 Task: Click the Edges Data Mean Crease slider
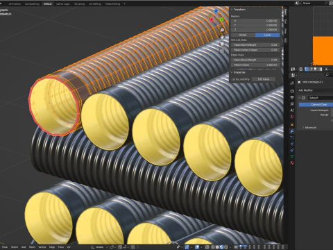pyautogui.click(x=255, y=65)
